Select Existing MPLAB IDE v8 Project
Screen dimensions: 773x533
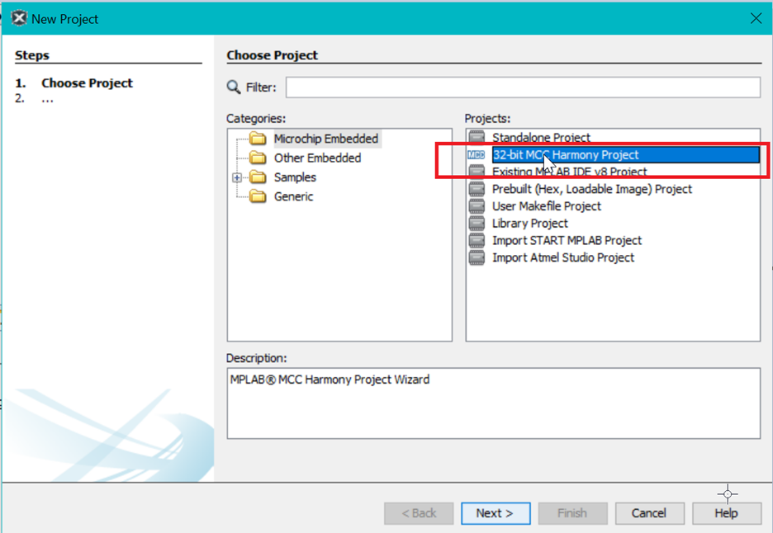[x=569, y=172]
